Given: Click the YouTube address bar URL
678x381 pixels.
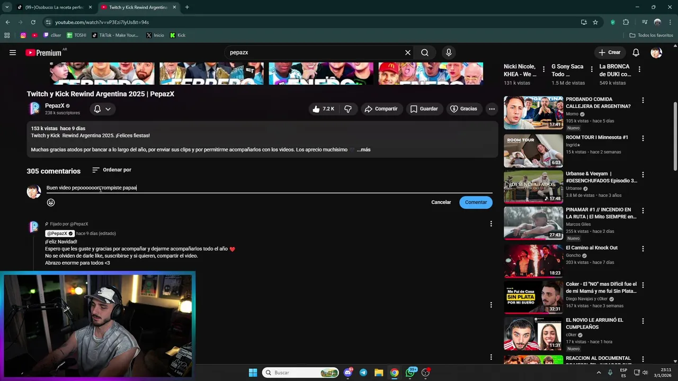Looking at the screenshot, I should pyautogui.click(x=102, y=22).
